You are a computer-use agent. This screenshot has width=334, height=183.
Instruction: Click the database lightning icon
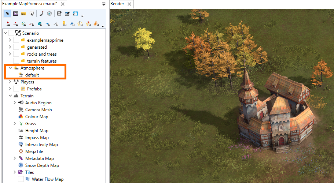point(75,14)
